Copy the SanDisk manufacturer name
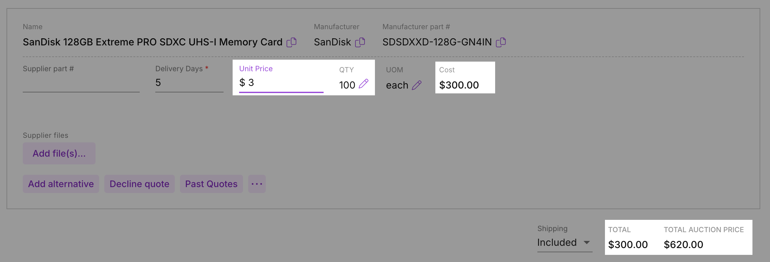 tap(360, 42)
